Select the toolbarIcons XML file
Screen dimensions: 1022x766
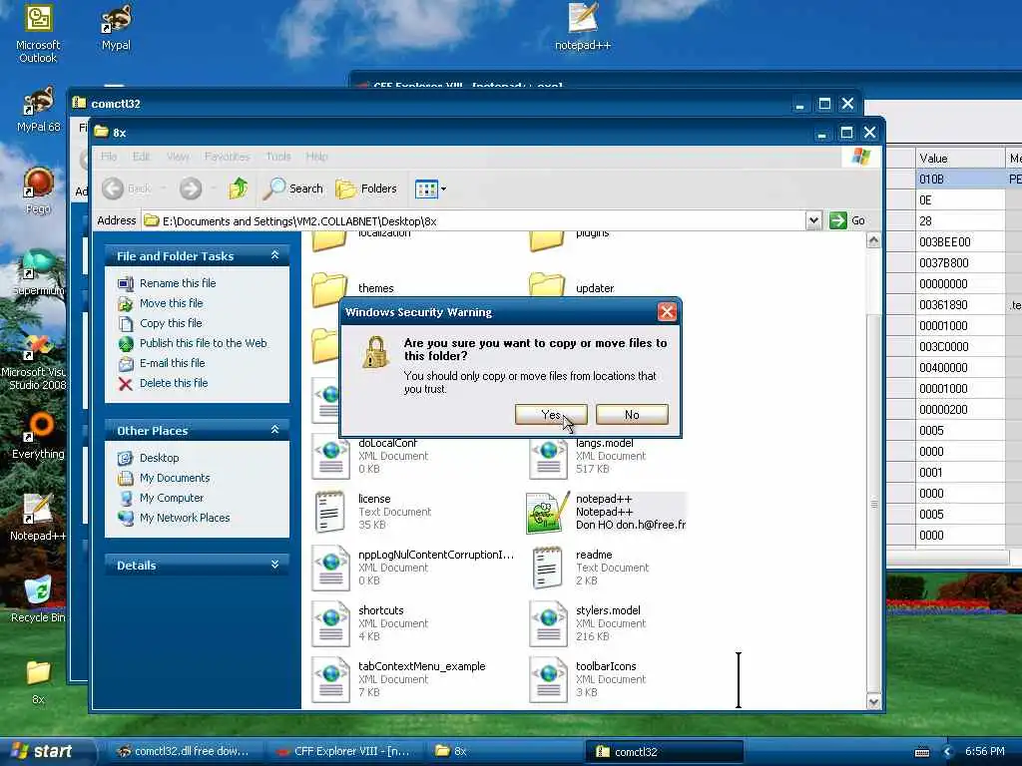(x=587, y=679)
